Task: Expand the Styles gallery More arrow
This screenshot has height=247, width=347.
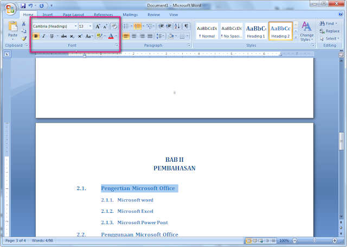Action: click(295, 37)
